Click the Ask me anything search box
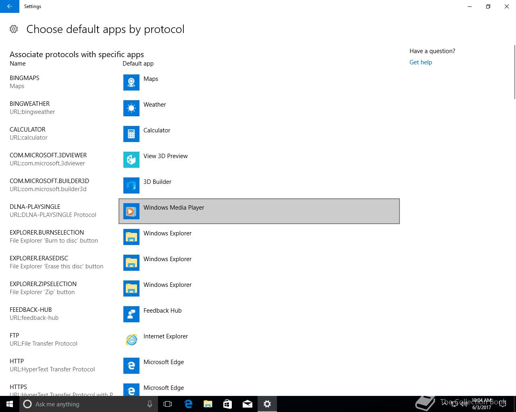 click(89, 404)
